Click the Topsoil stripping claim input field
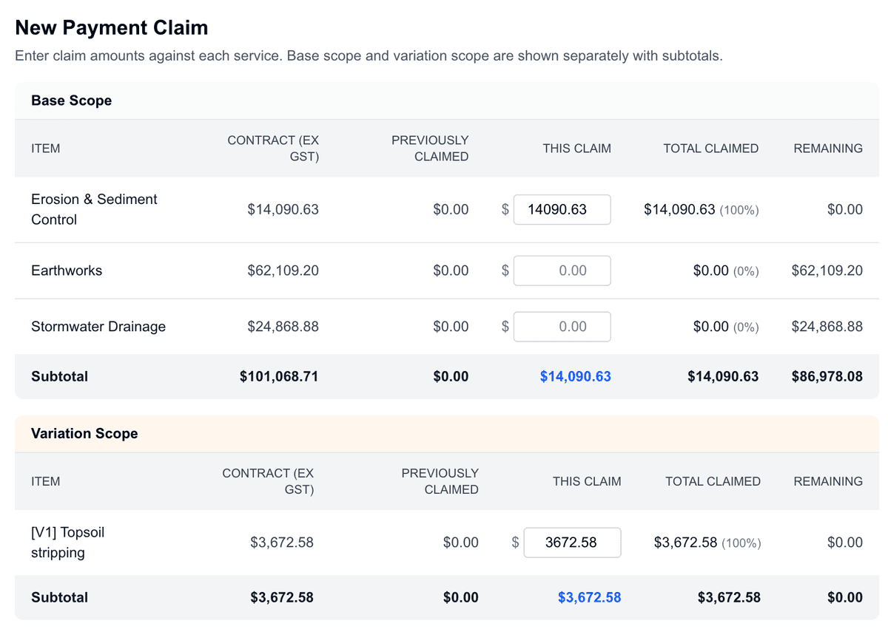Viewport: 888px width, 629px height. (572, 542)
